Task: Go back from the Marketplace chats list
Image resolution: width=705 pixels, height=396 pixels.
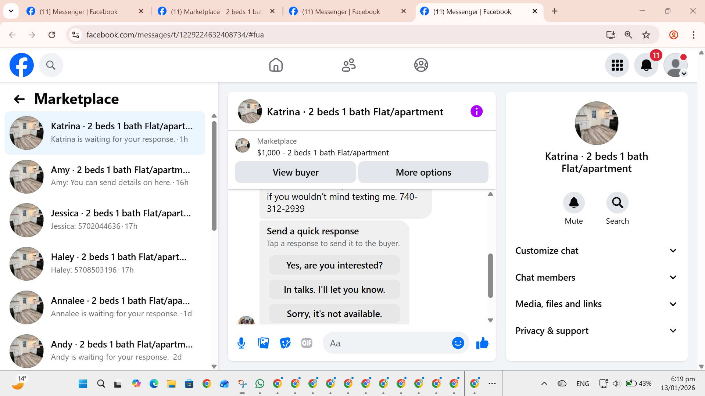Action: pyautogui.click(x=19, y=99)
